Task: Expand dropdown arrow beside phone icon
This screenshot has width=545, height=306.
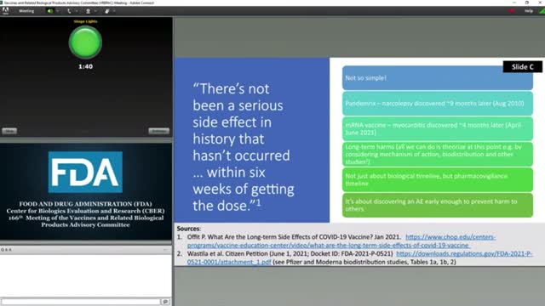Action: click(77, 11)
